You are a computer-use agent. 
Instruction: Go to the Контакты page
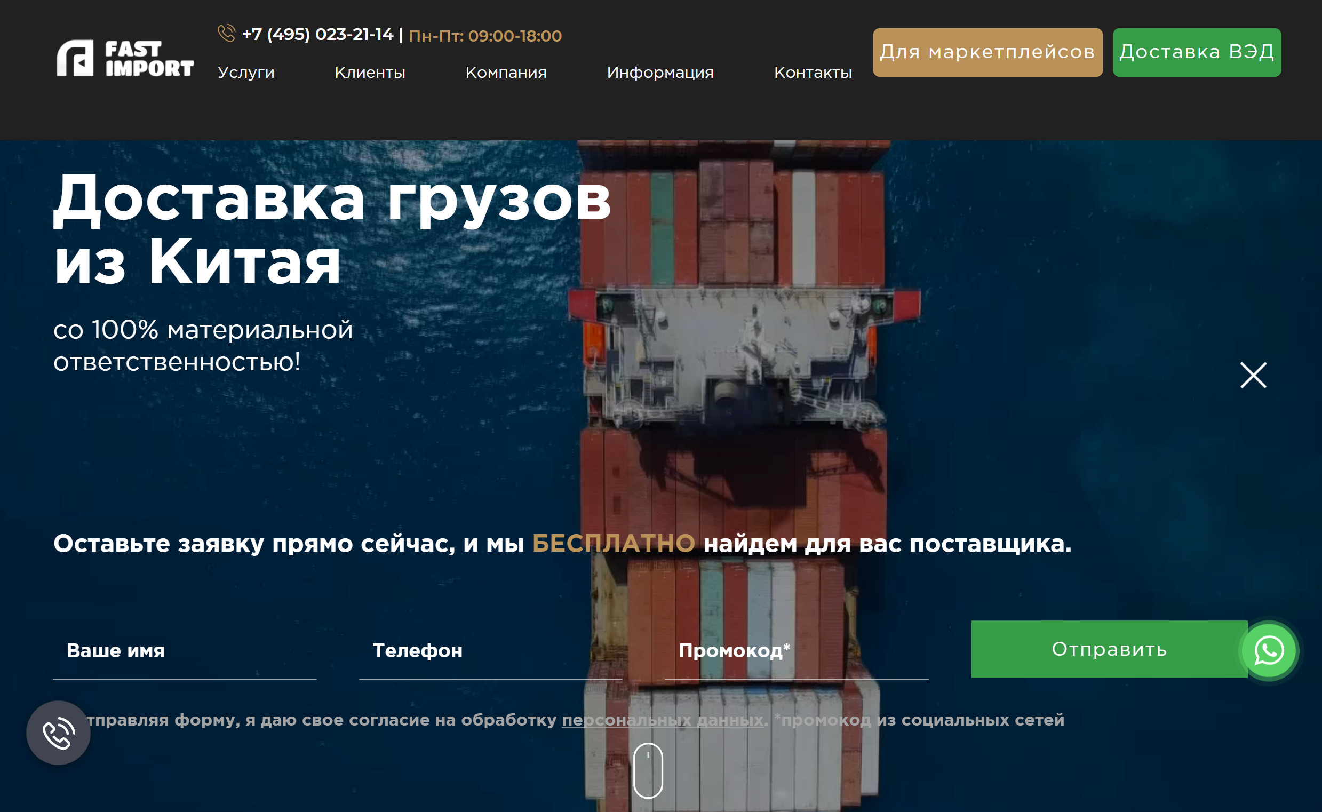click(x=813, y=73)
